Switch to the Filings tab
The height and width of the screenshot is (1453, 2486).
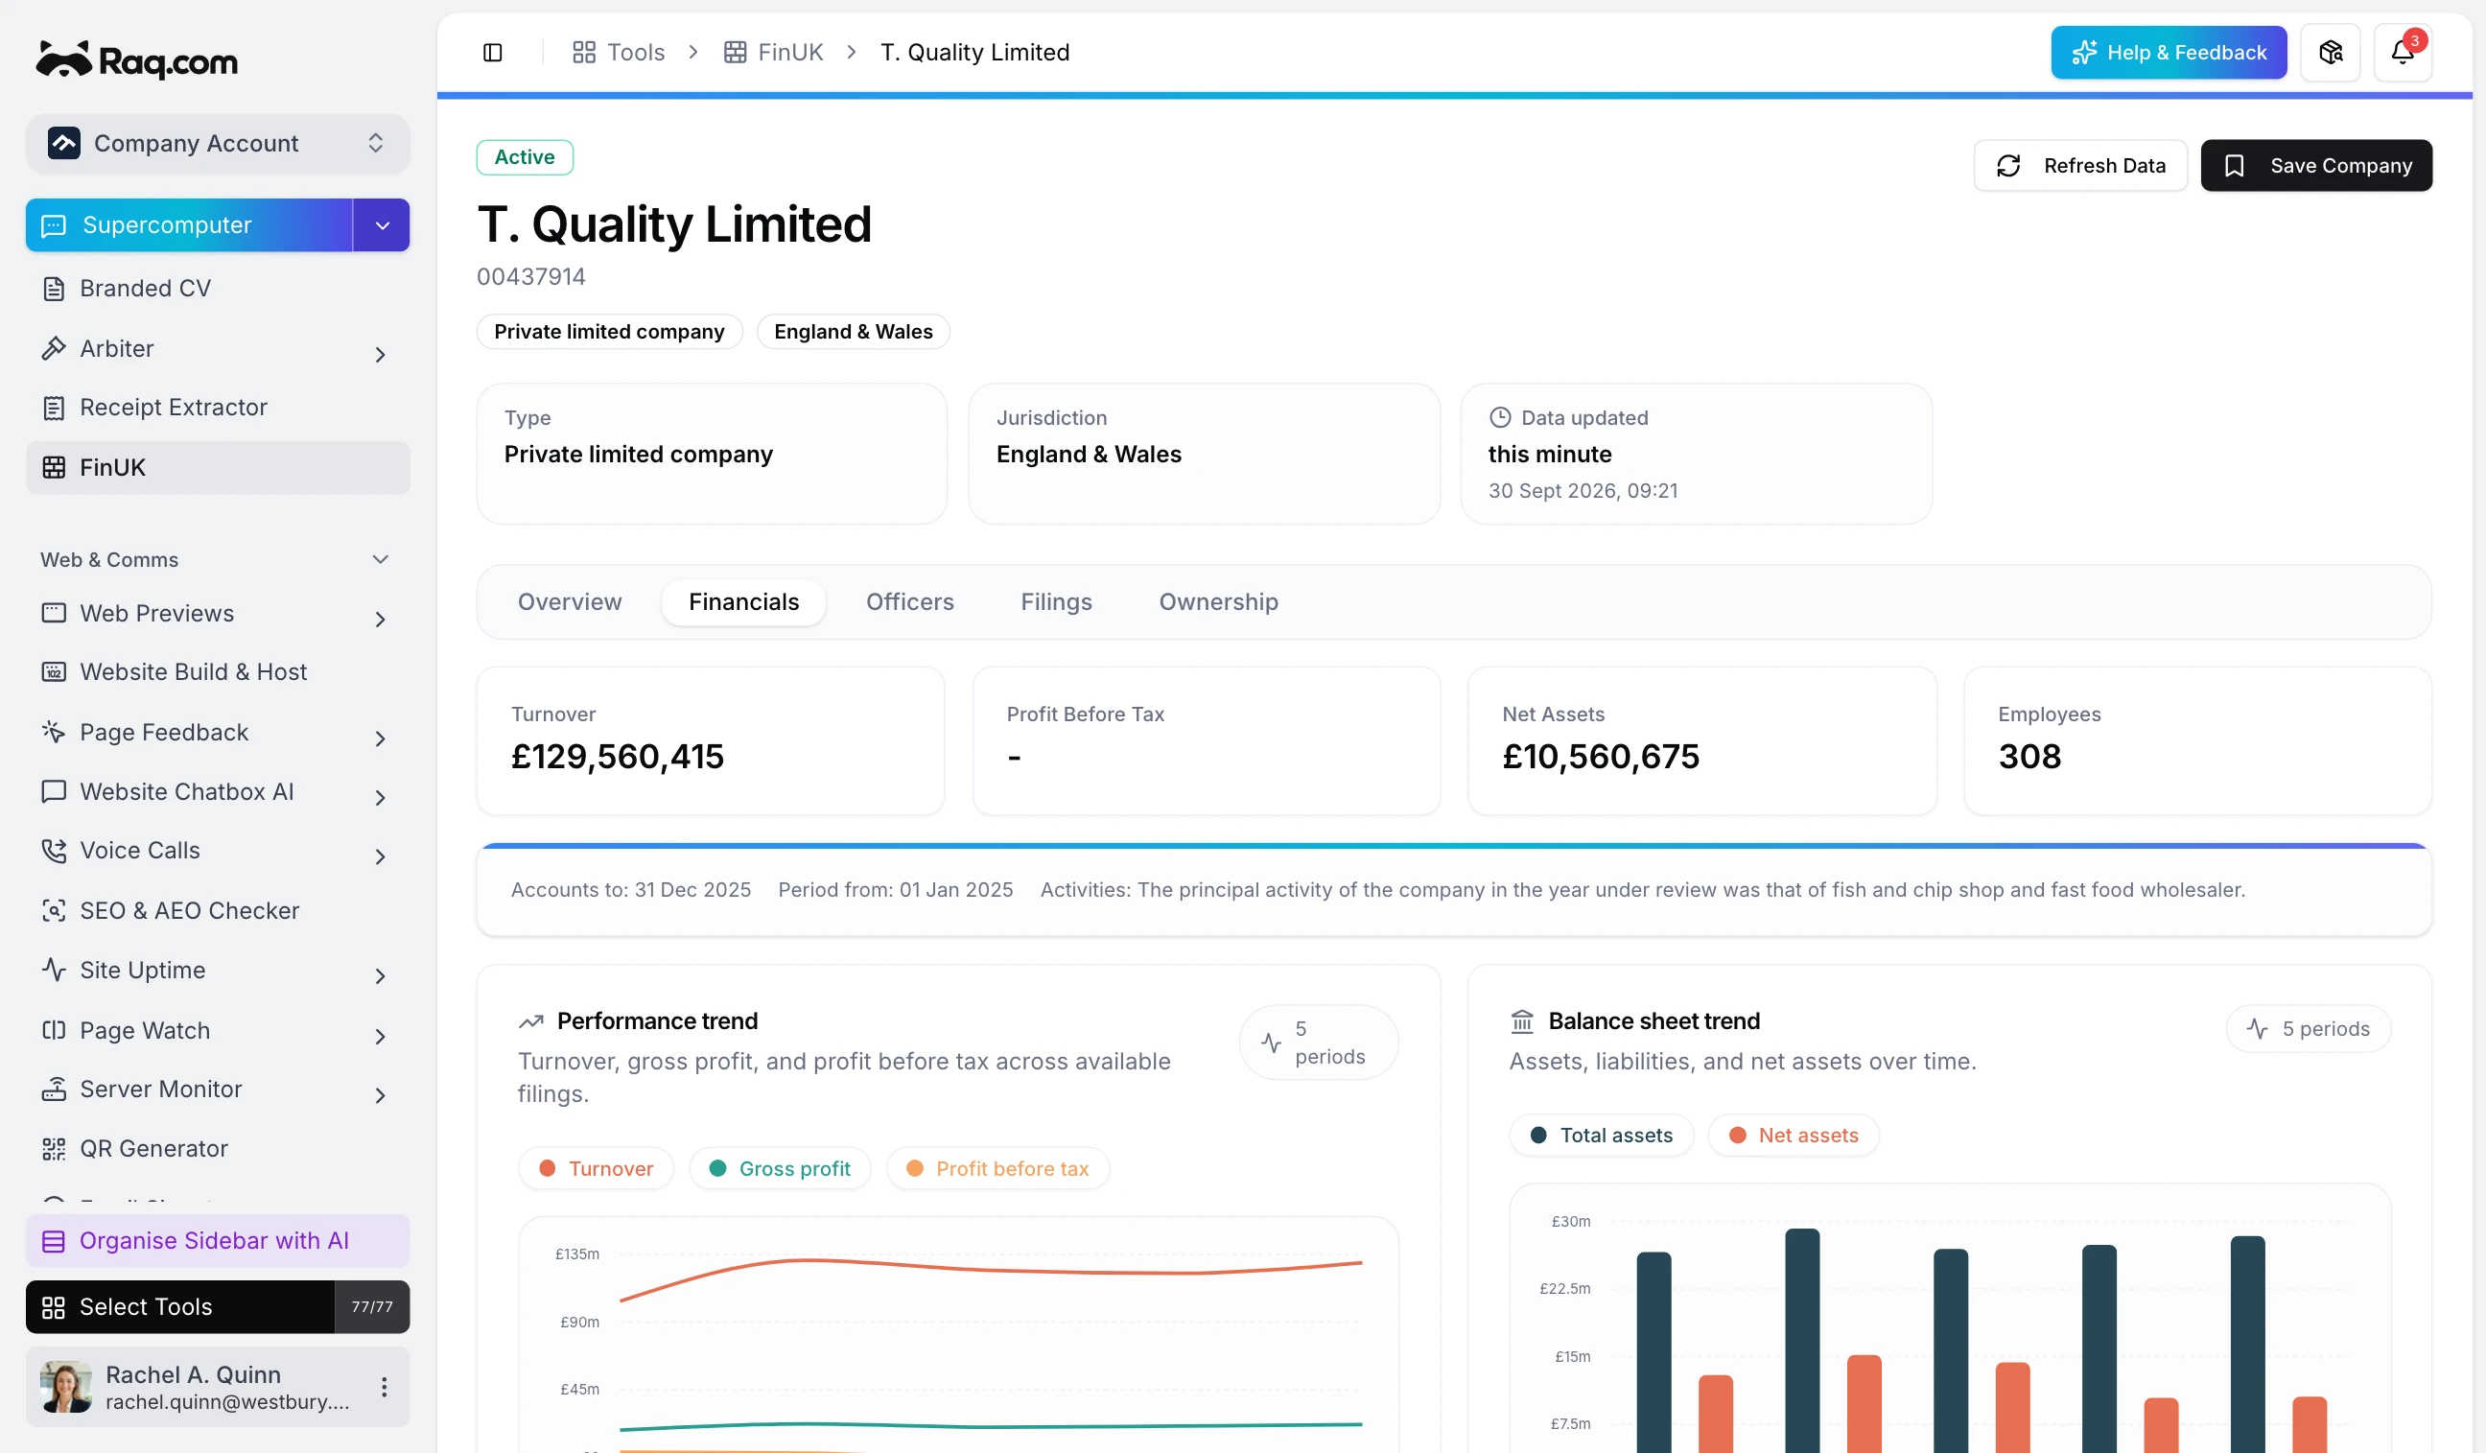click(1056, 601)
